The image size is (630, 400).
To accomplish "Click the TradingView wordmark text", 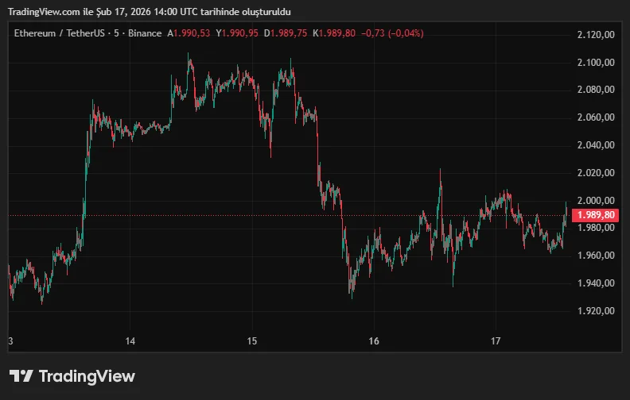I will pyautogui.click(x=87, y=376).
